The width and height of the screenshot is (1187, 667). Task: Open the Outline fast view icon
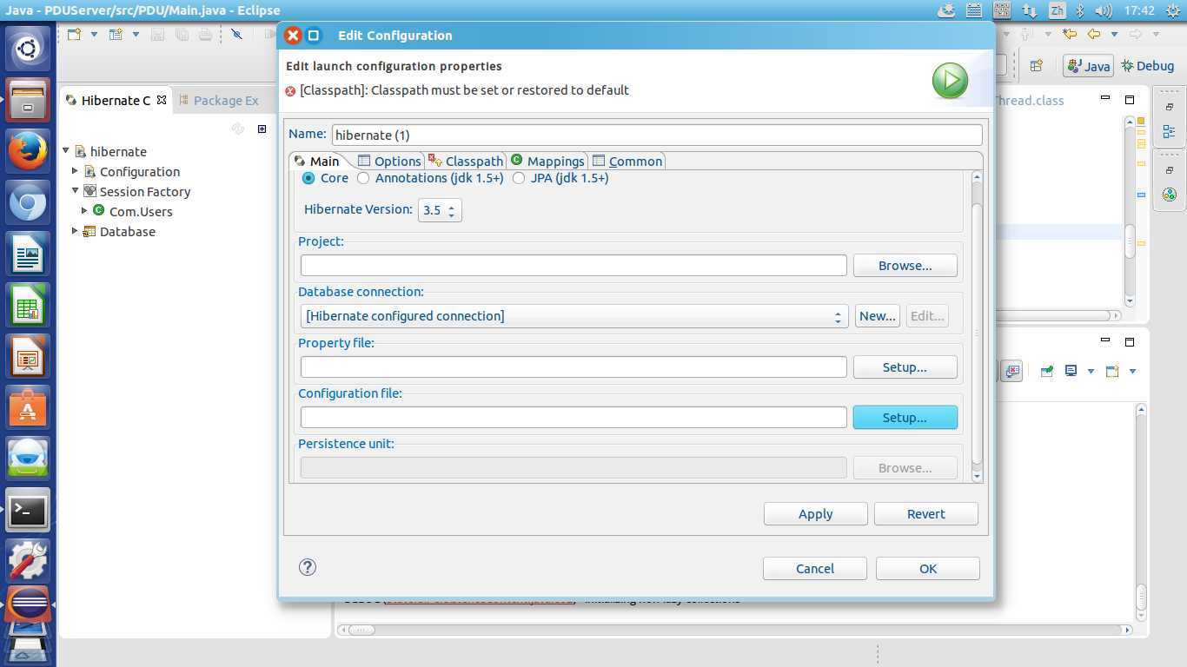tap(1169, 132)
